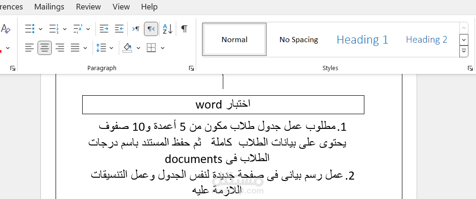Click the Decrease Indent icon
The width and height of the screenshot is (476, 199).
point(104,29)
